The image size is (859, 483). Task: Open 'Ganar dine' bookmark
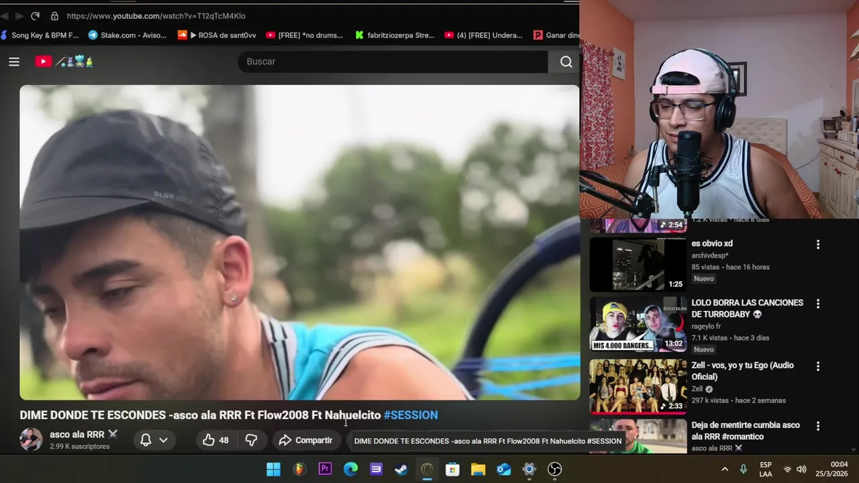(556, 35)
